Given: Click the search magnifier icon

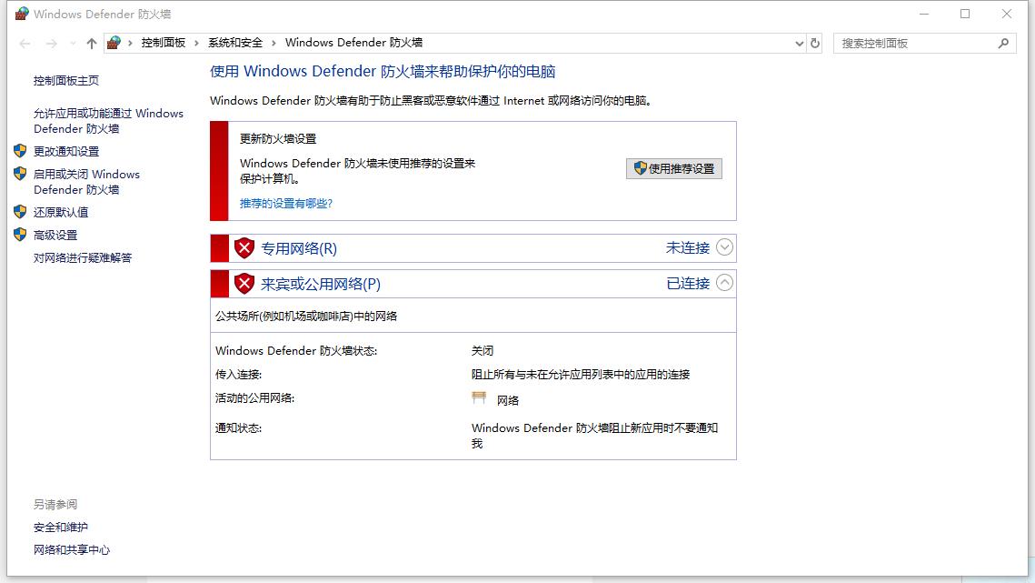Looking at the screenshot, I should point(1003,44).
